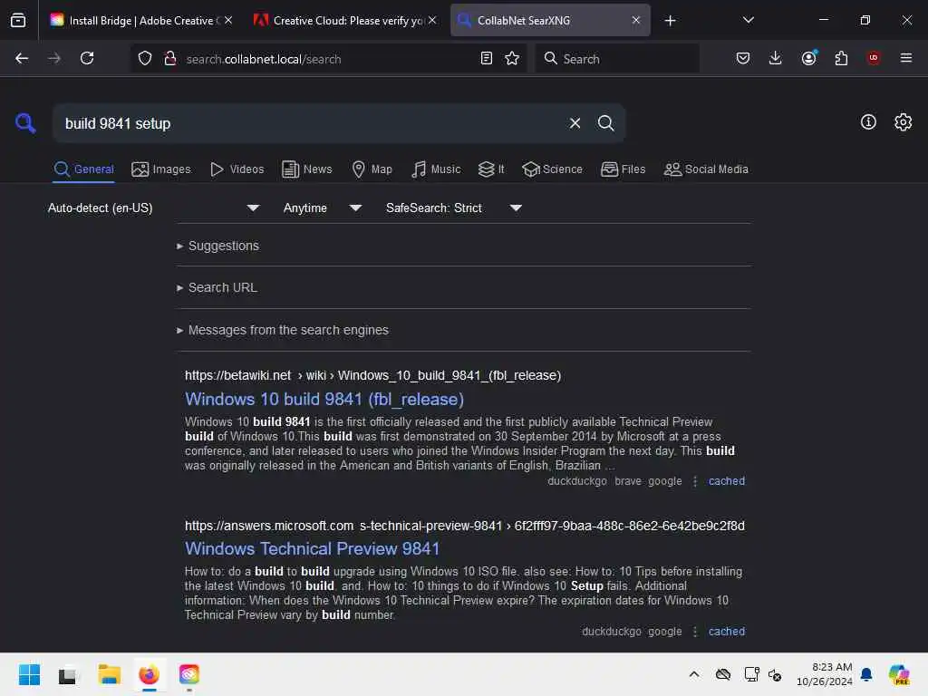Expand the Search URL section

point(217,287)
